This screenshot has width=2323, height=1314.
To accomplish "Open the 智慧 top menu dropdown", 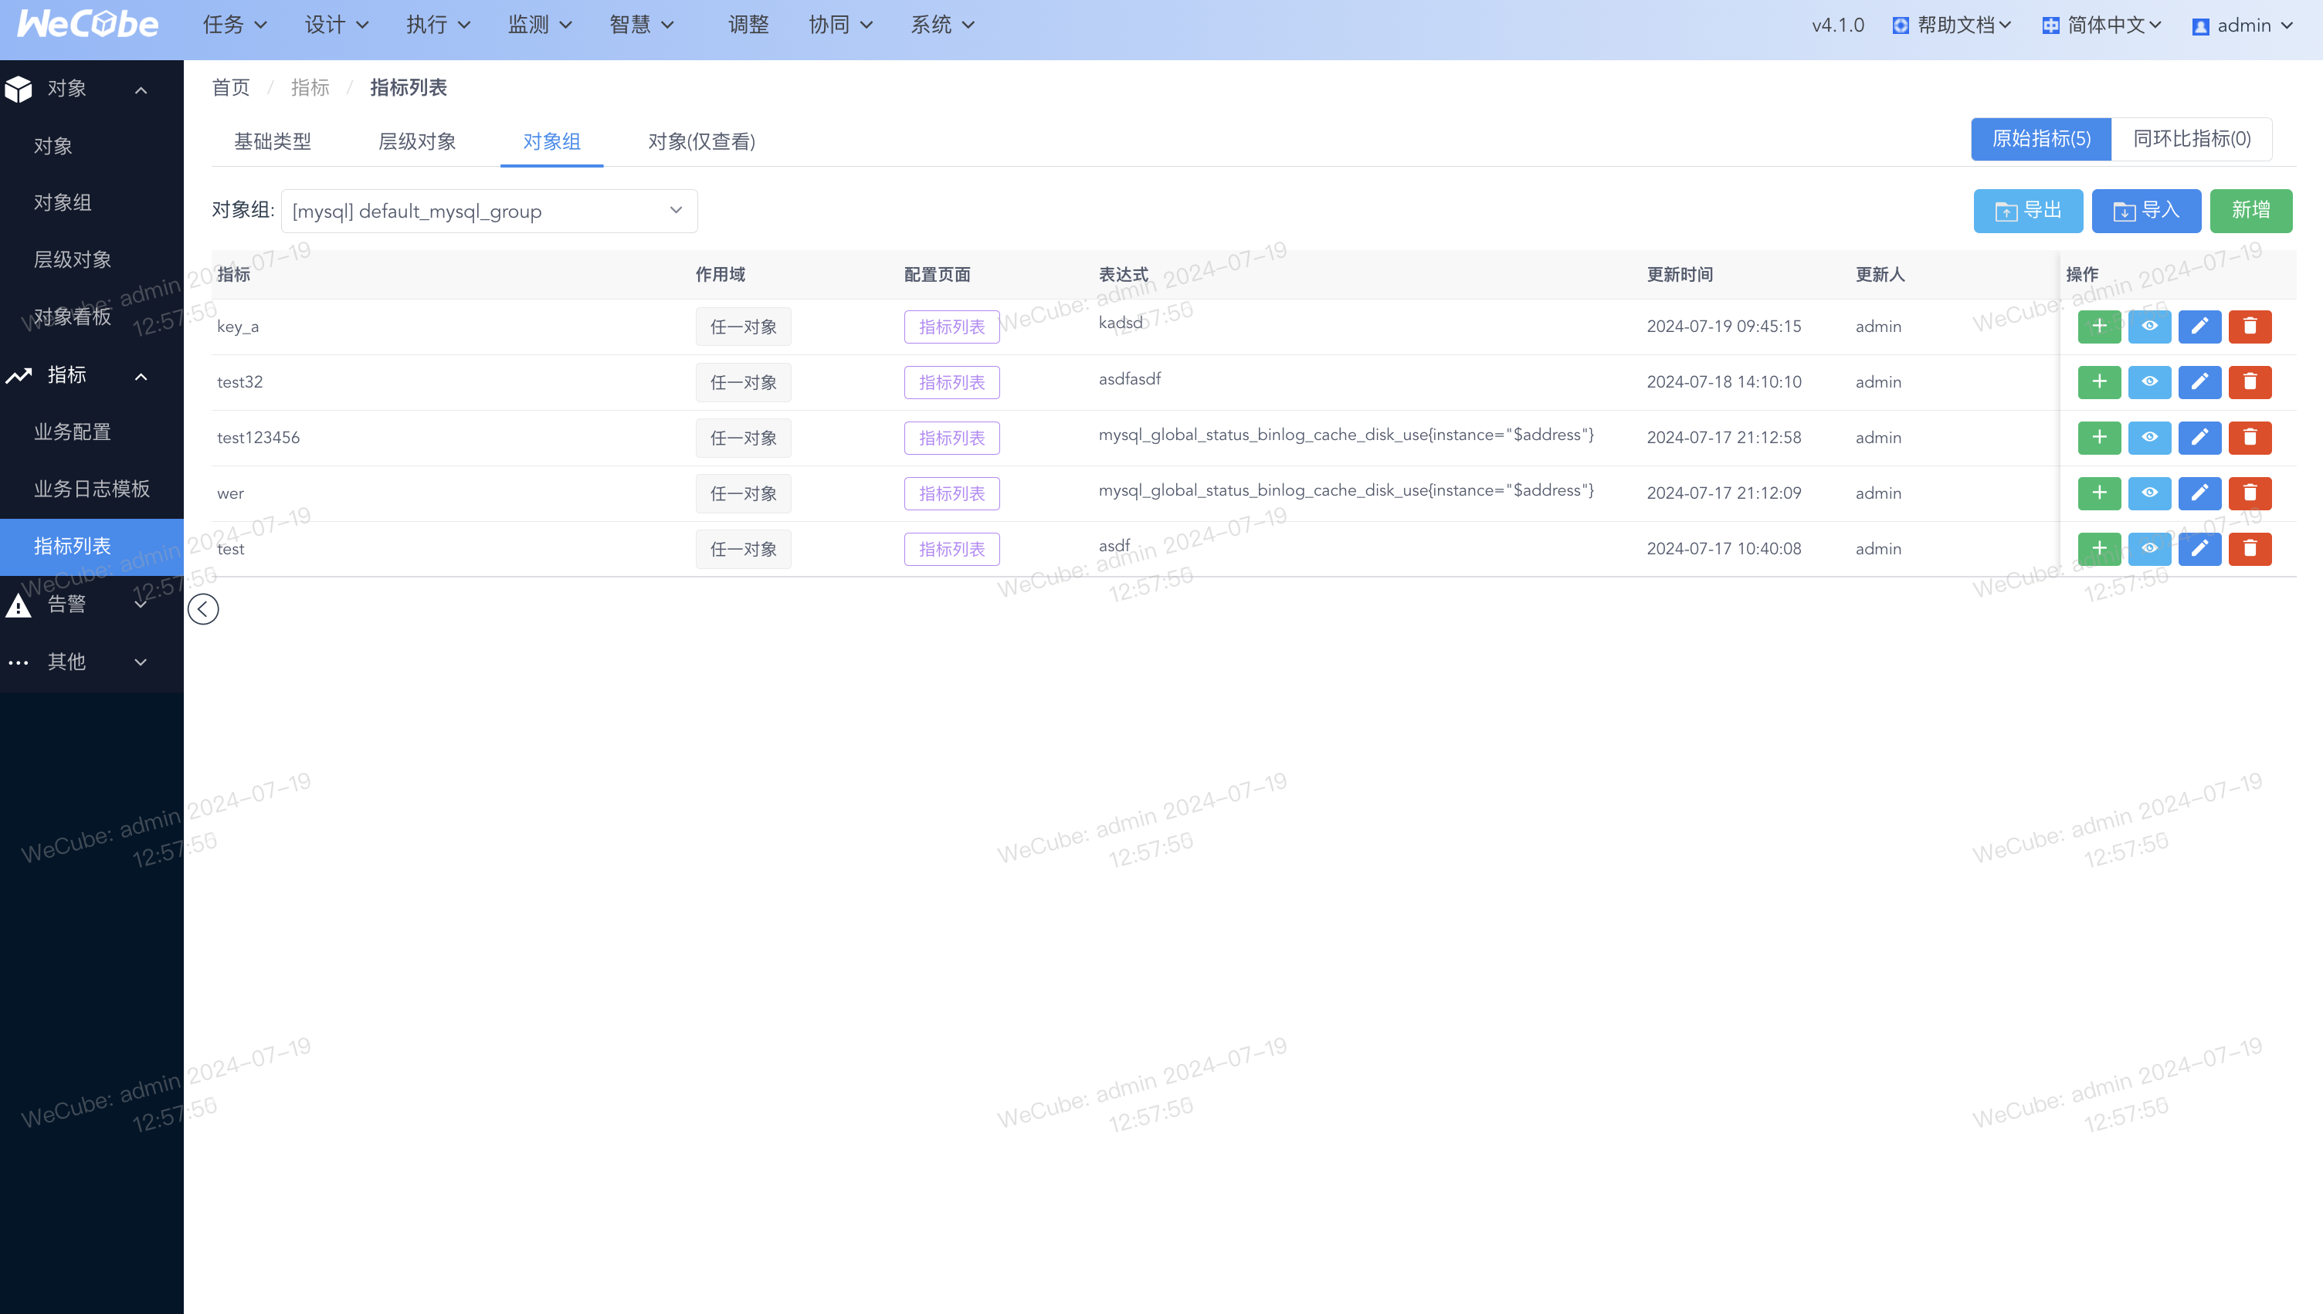I will pyautogui.click(x=641, y=25).
